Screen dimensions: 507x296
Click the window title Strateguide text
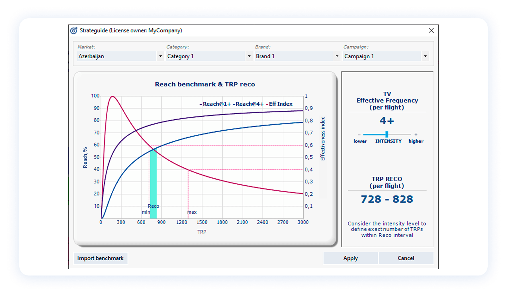click(131, 30)
